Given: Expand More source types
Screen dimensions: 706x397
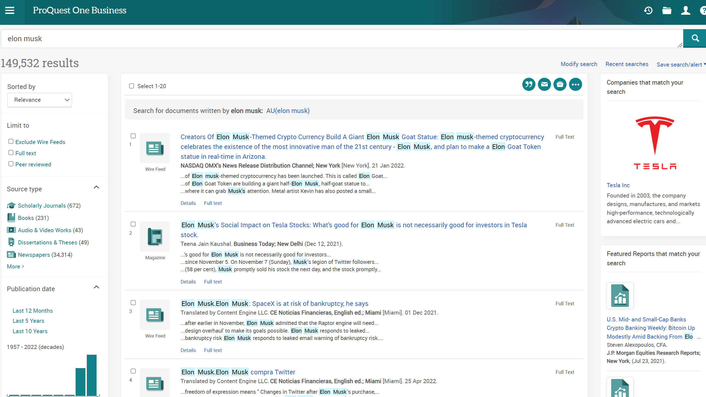Looking at the screenshot, I should point(15,267).
